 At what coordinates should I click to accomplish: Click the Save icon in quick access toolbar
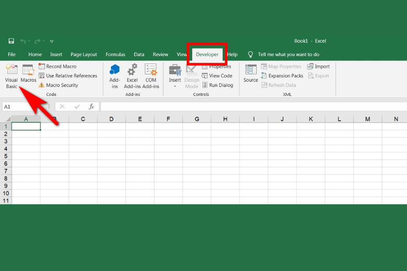pos(11,41)
